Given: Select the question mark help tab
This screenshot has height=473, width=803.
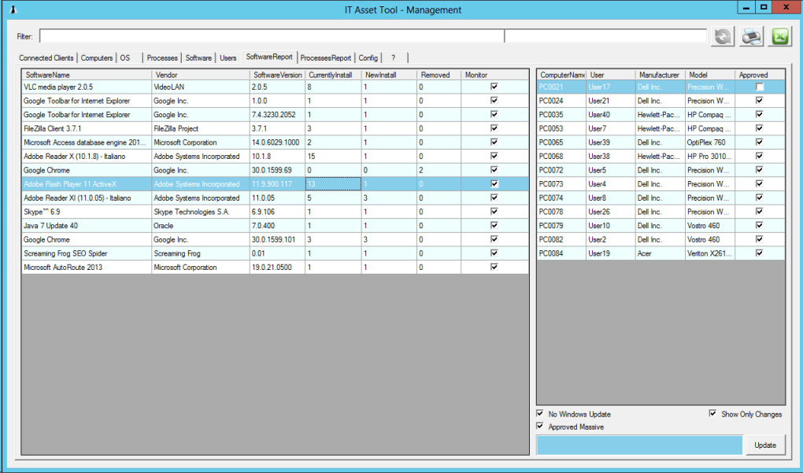Looking at the screenshot, I should point(393,58).
